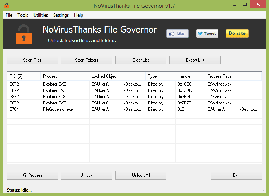269x196 pixels.
Task: Sort by the Handle column header
Action: [x=190, y=76]
